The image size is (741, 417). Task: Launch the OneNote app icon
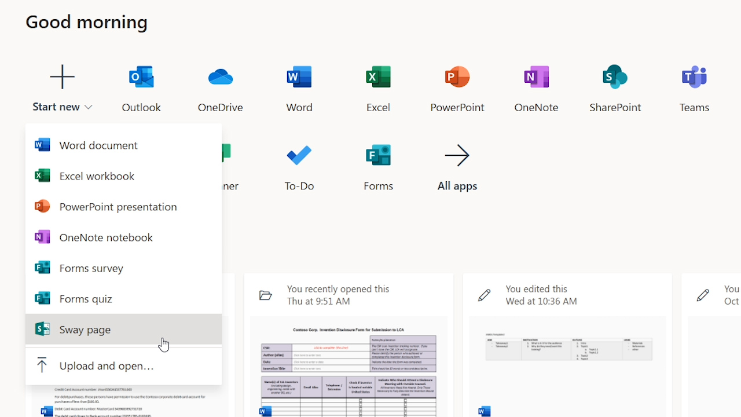(536, 76)
